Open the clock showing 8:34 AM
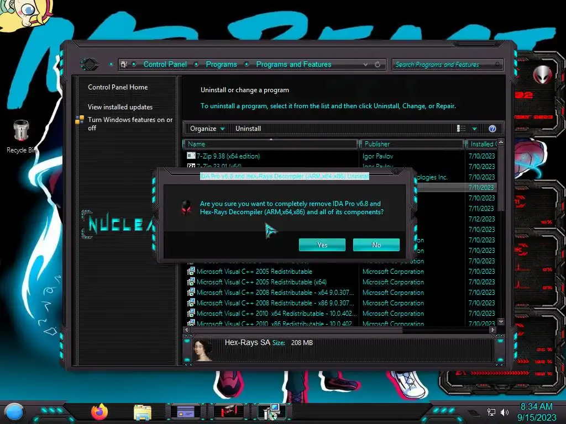Image resolution: width=566 pixels, height=424 pixels. point(536,407)
